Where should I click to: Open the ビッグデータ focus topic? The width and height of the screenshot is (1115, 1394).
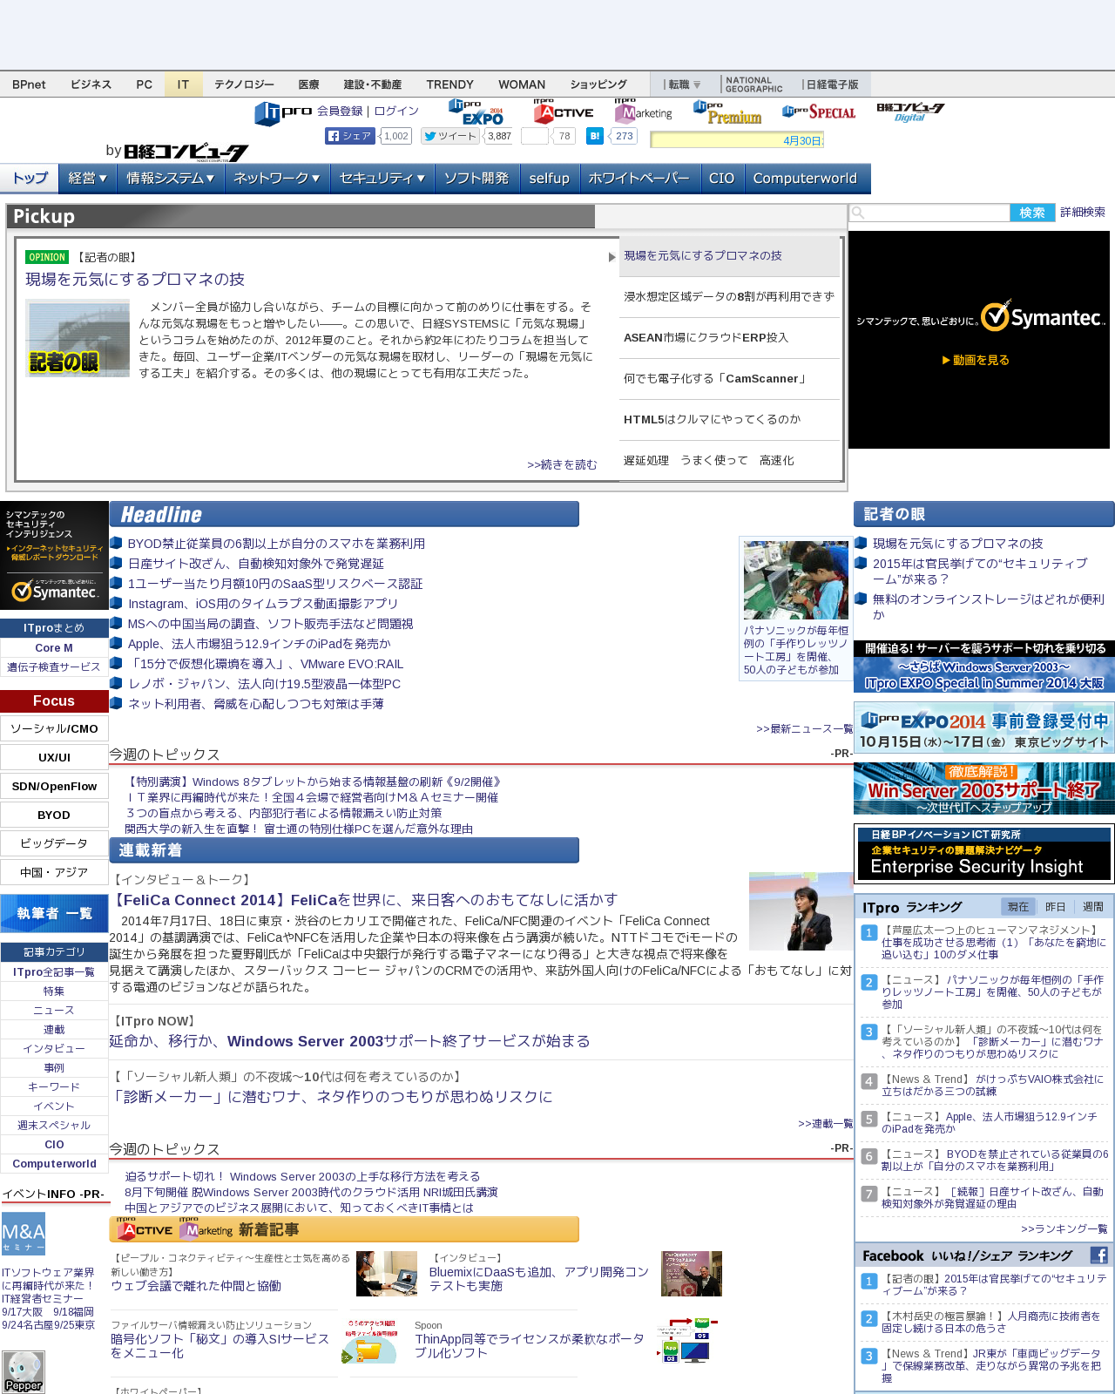click(54, 843)
